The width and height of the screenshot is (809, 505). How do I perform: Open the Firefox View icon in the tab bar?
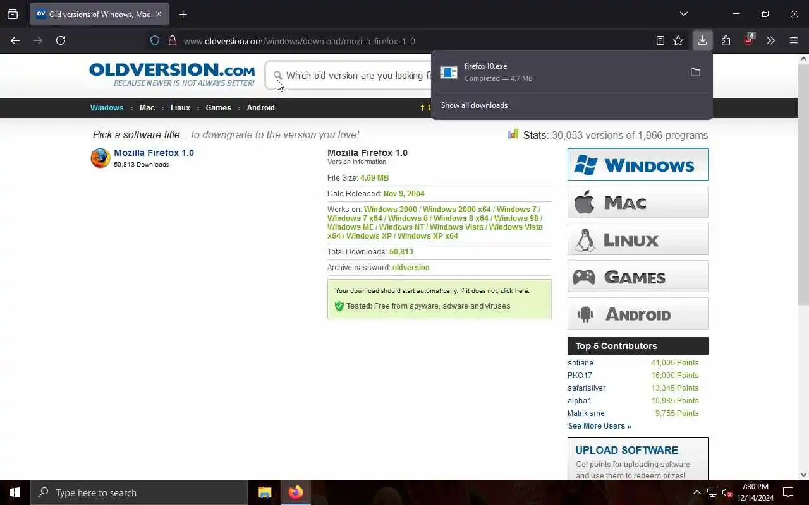click(x=13, y=14)
